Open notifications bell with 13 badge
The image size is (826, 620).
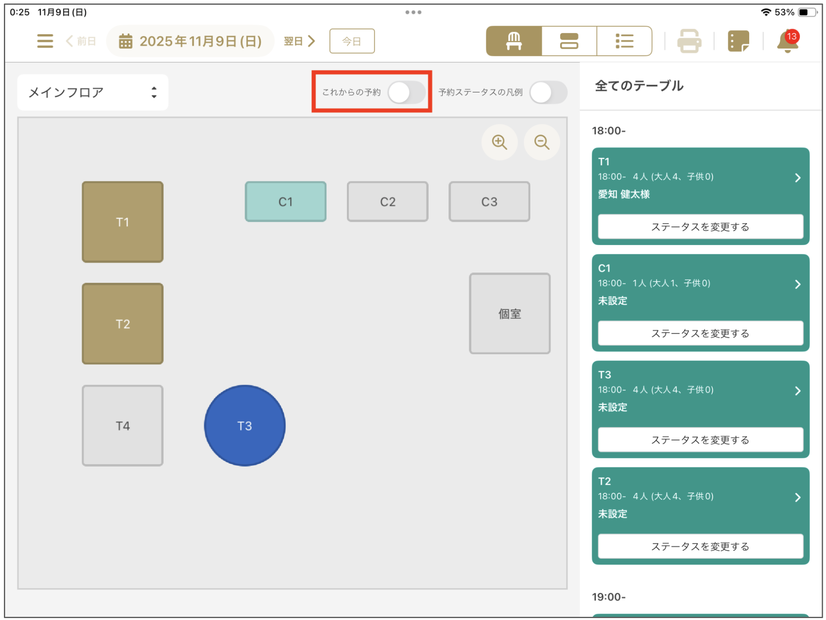click(x=787, y=41)
